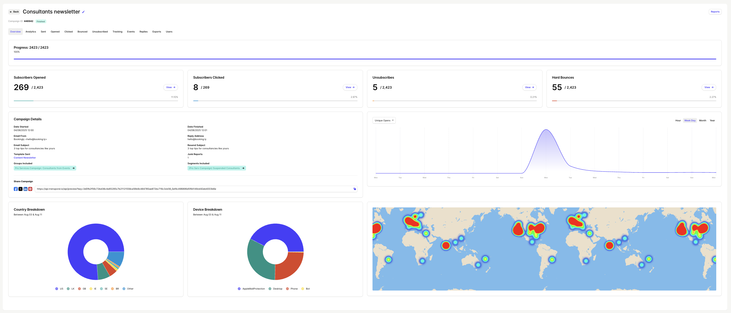Screen dimensions: 731x313
Task: Open the Consultants from Events group tag
Action: (45, 168)
